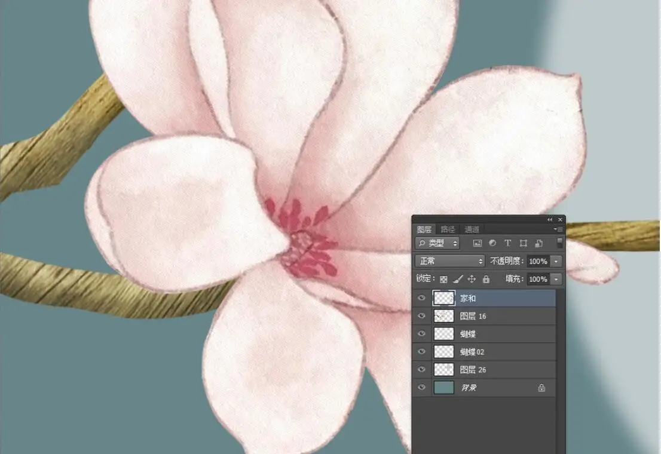Screen dimensions: 661x454
Task: Open the layers panel flyout menu icon
Action: tap(559, 229)
